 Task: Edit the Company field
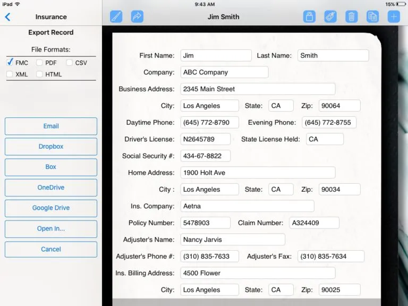pyautogui.click(x=224, y=72)
